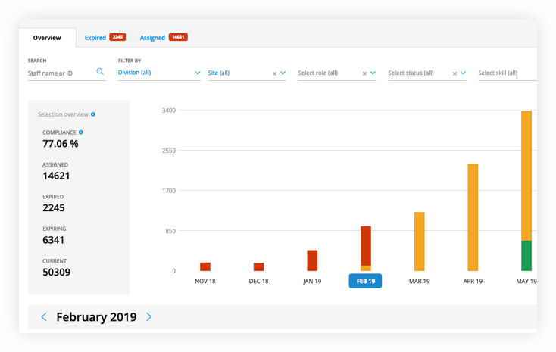Screen dimensions: 556x352
Task: Click the Select skill (all) field
Action: [x=505, y=73]
